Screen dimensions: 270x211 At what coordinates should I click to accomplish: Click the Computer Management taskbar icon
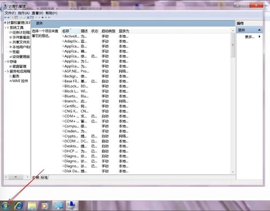(72, 205)
